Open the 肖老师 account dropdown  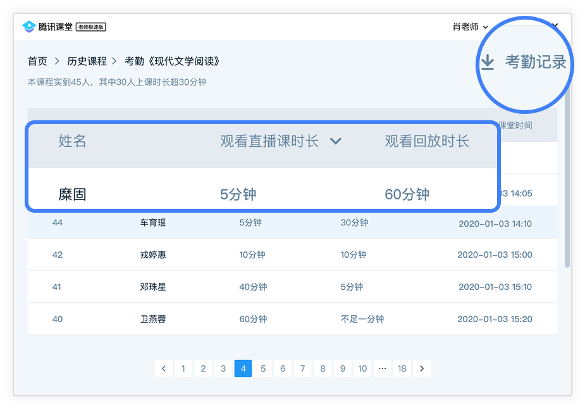tap(470, 27)
